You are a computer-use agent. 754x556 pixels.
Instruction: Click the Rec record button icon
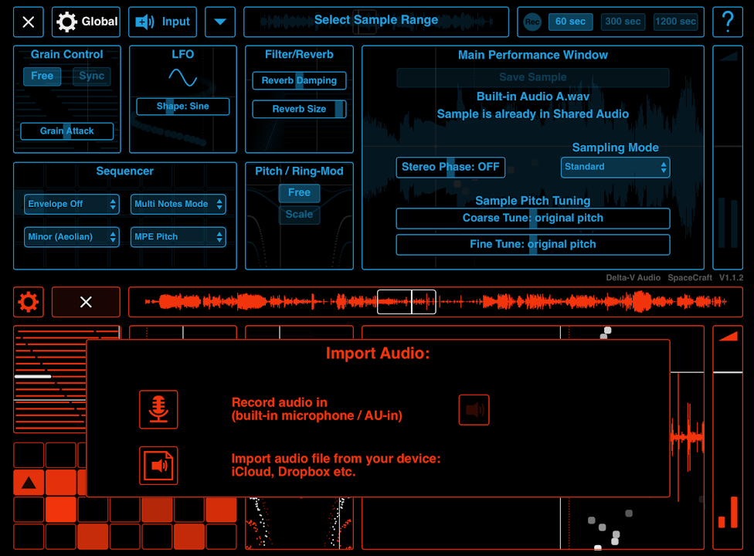(532, 22)
